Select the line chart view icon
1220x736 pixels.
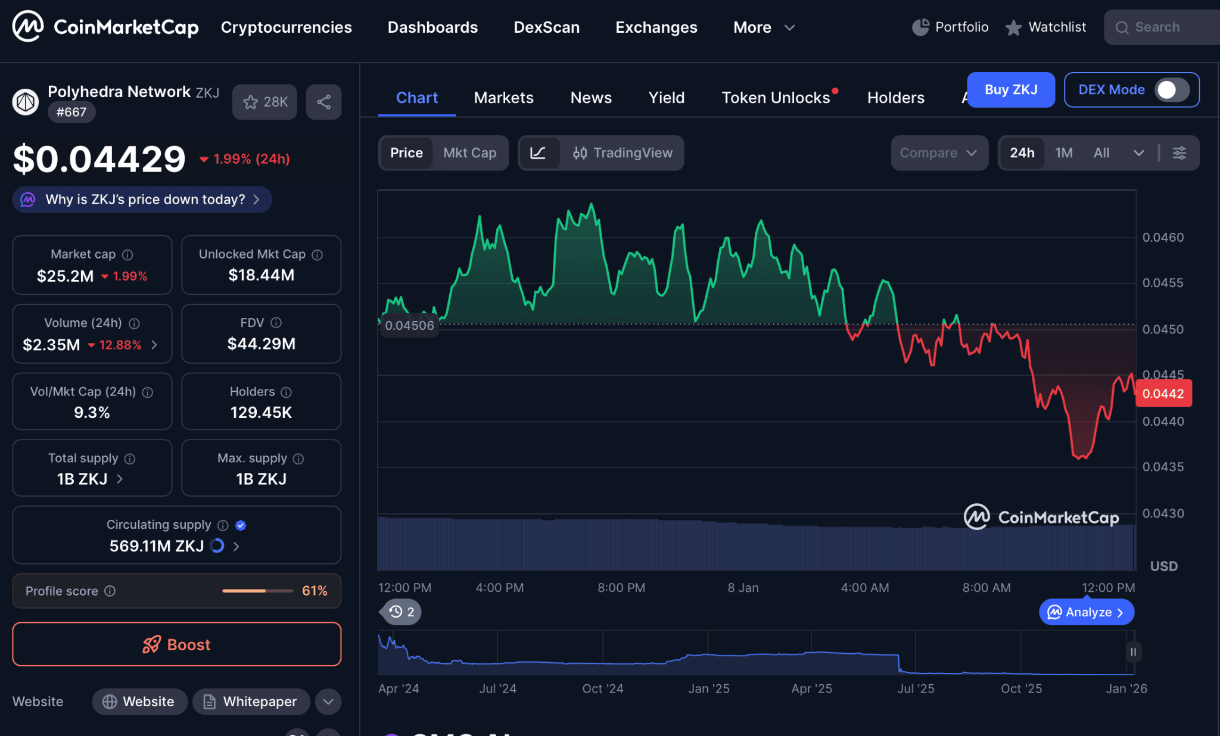(x=540, y=153)
